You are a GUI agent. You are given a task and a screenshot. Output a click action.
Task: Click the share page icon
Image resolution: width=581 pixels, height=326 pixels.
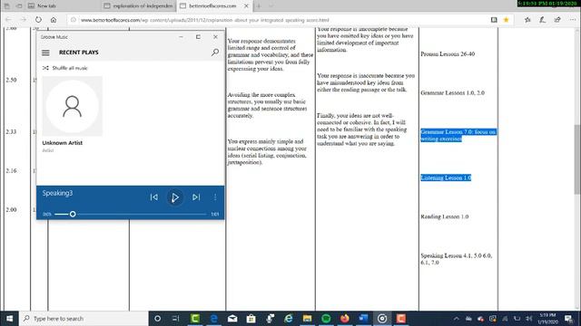click(x=557, y=20)
